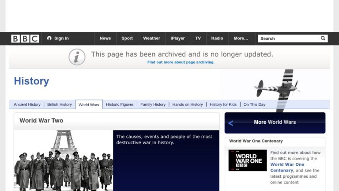The width and height of the screenshot is (339, 191).
Task: Open the More… menu in BBC bar
Action: click(241, 38)
